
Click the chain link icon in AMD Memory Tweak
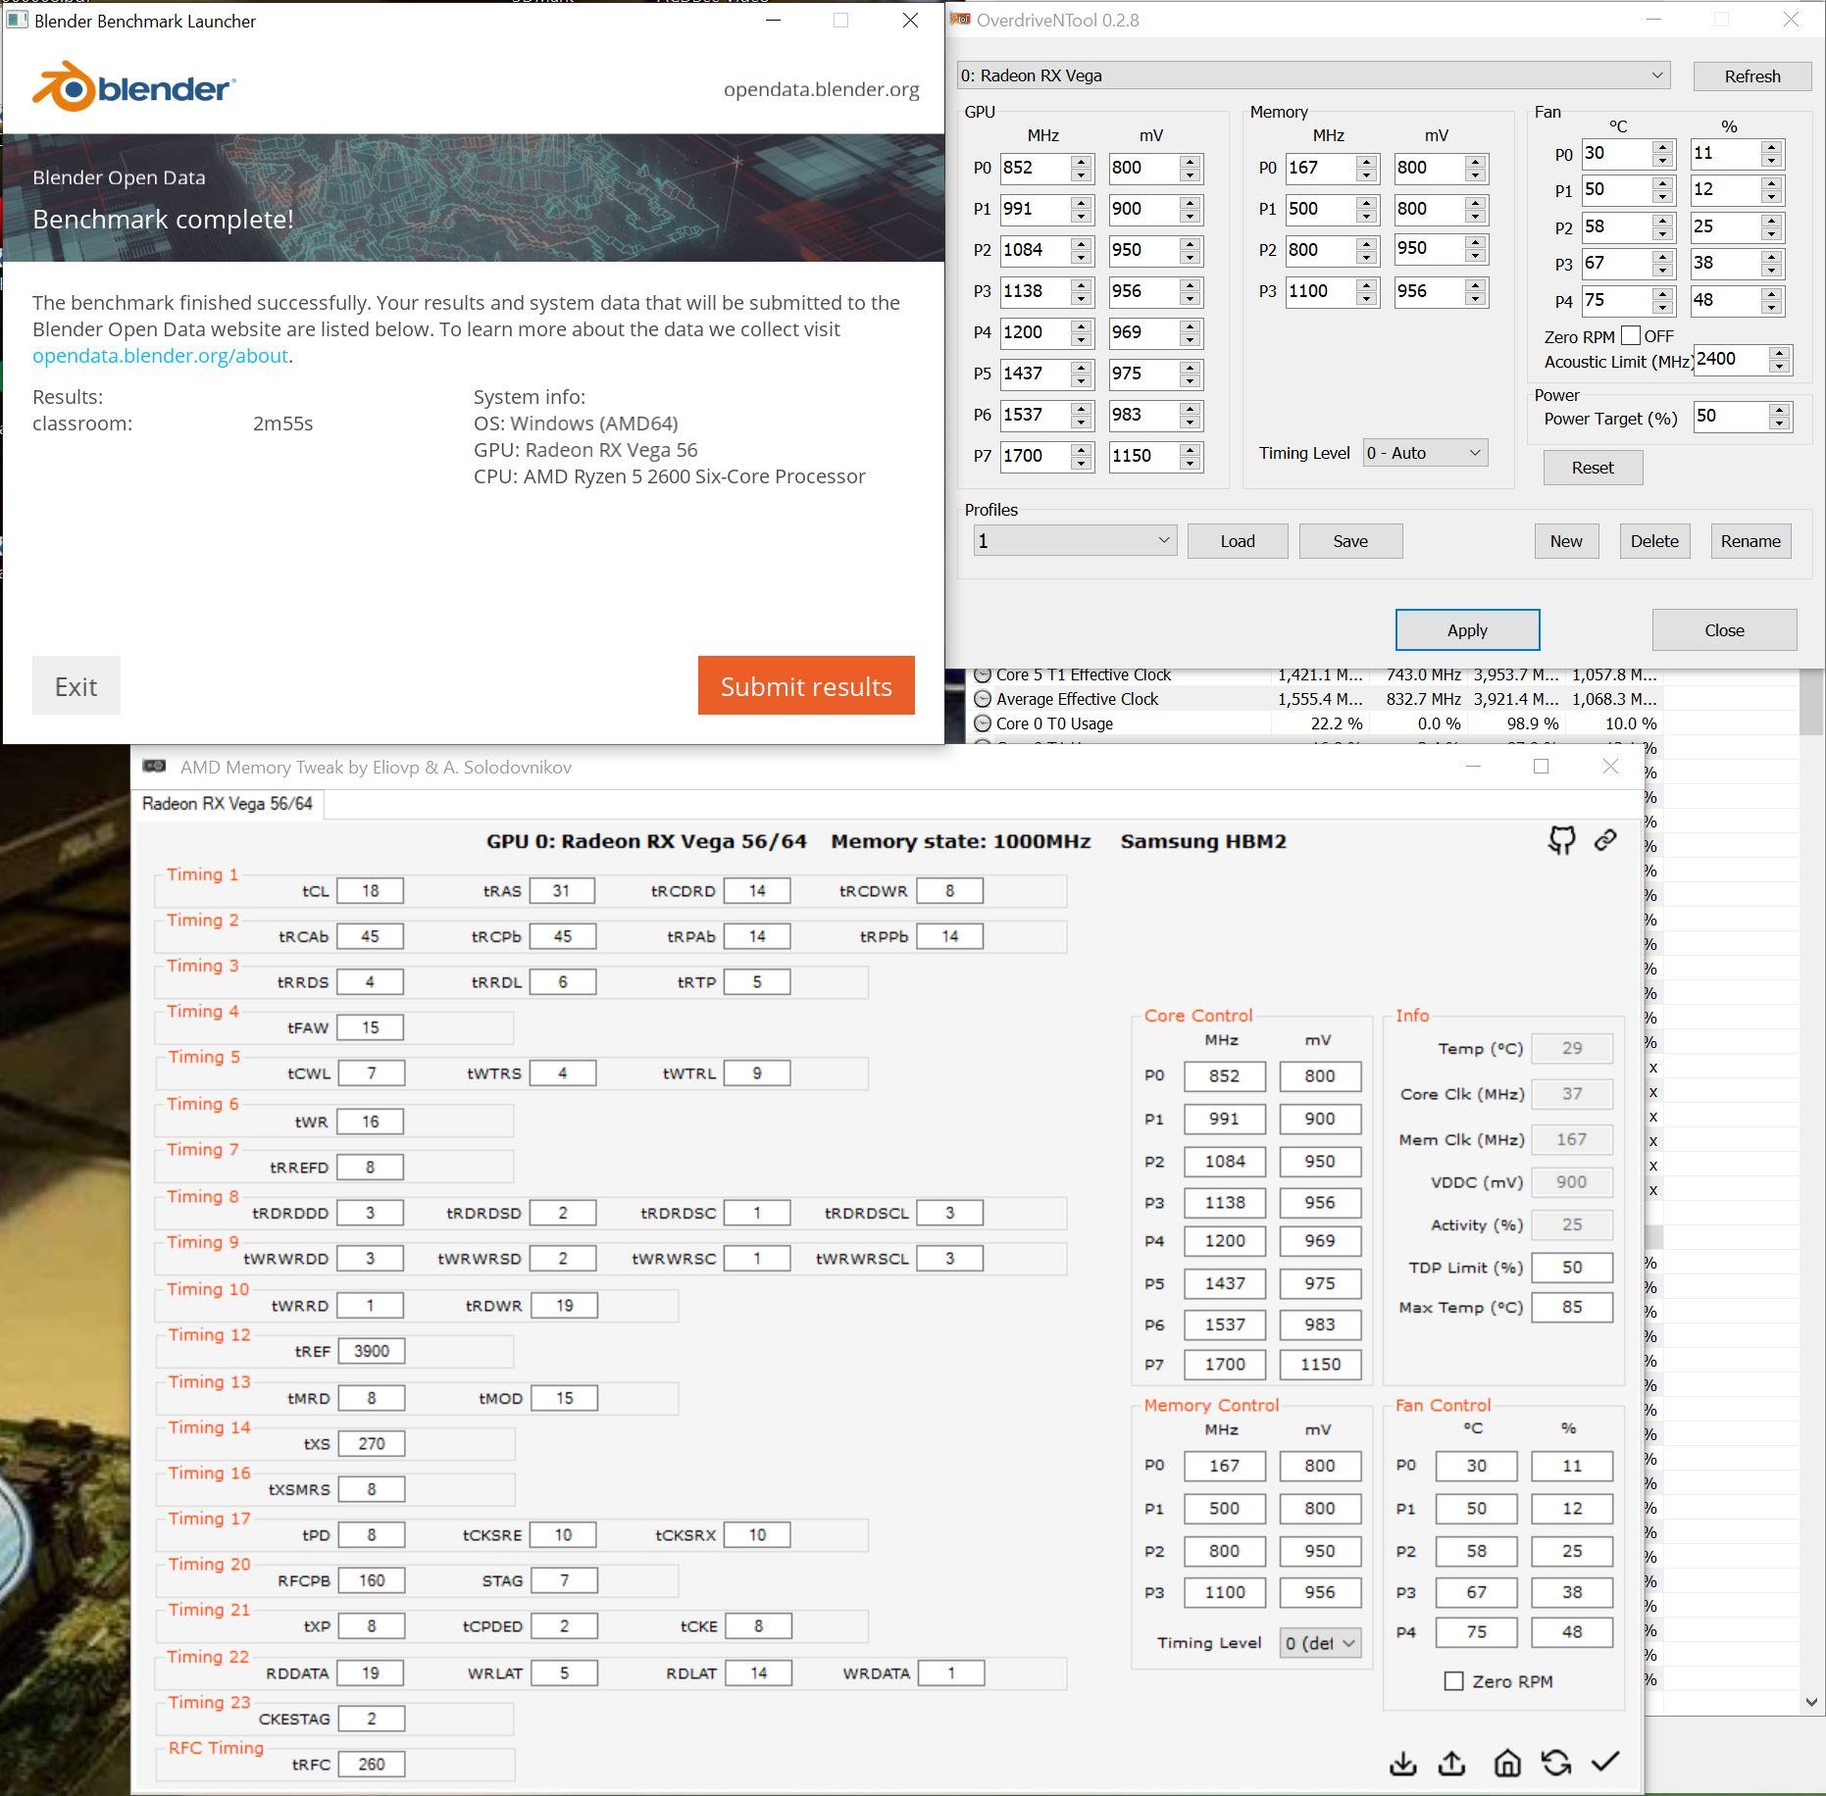1605,840
